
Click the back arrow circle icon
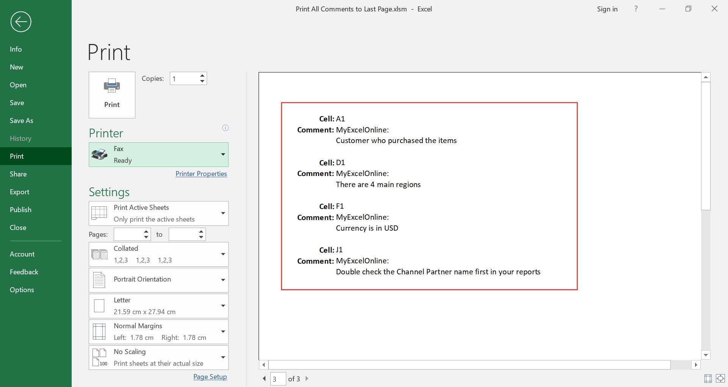tap(21, 22)
